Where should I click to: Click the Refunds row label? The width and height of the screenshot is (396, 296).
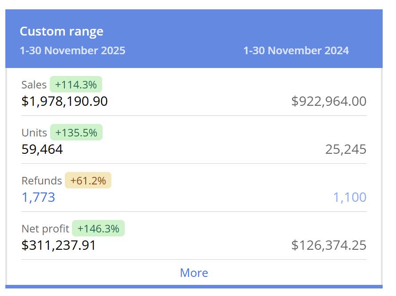tap(42, 180)
